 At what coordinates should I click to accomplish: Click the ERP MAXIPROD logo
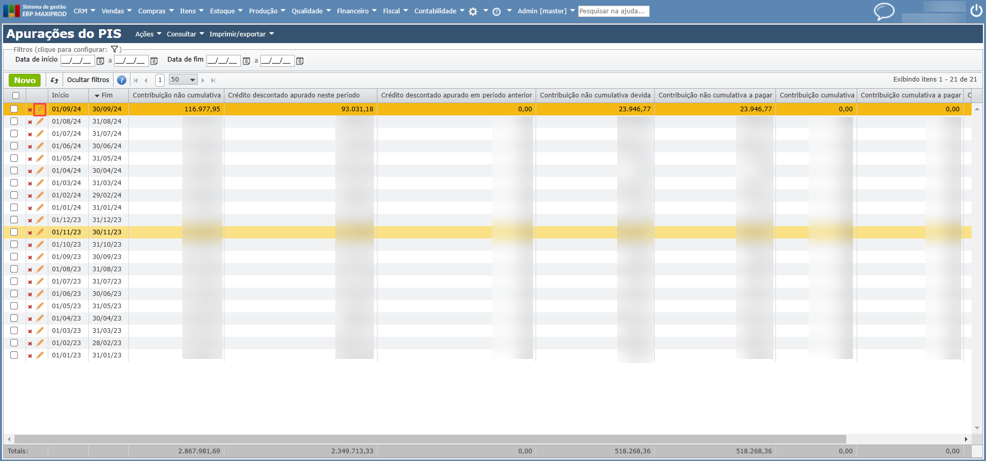coord(35,11)
